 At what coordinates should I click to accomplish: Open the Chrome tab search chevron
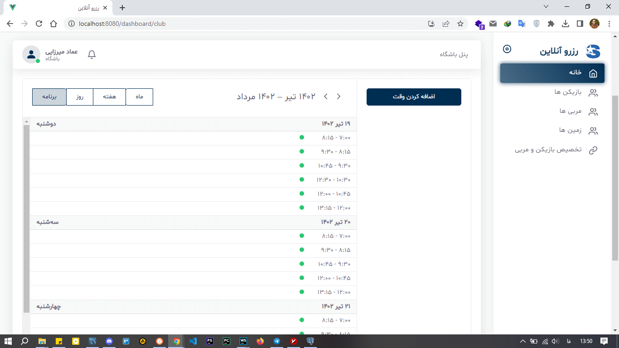pyautogui.click(x=546, y=7)
